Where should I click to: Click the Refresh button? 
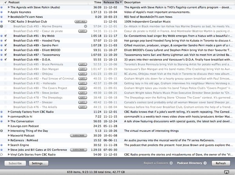point(221,163)
